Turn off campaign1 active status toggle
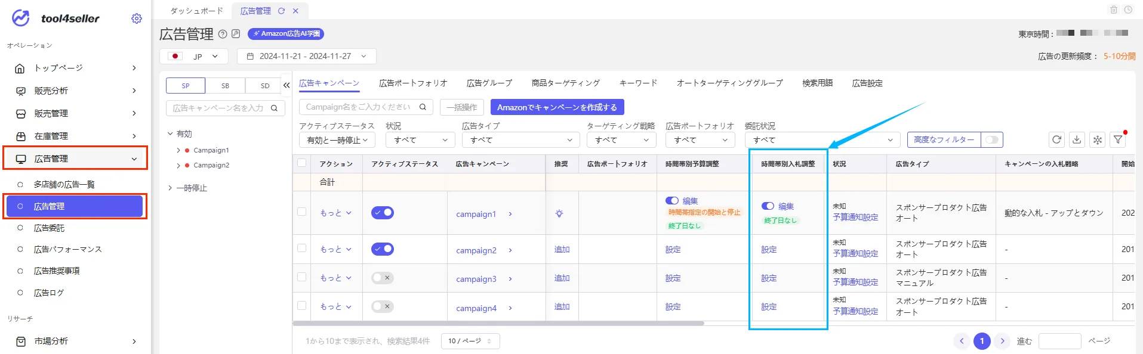The image size is (1143, 354). click(383, 212)
